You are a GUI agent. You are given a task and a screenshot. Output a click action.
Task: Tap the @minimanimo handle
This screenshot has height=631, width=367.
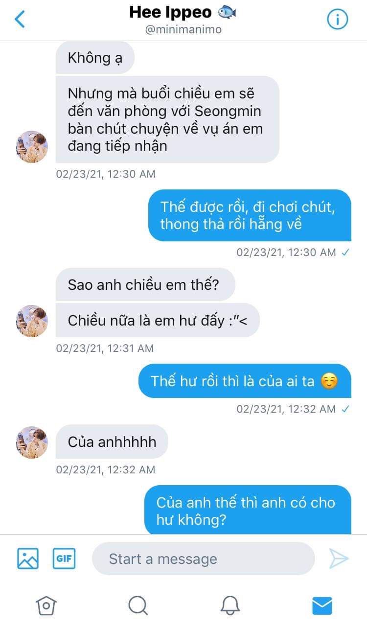[183, 29]
